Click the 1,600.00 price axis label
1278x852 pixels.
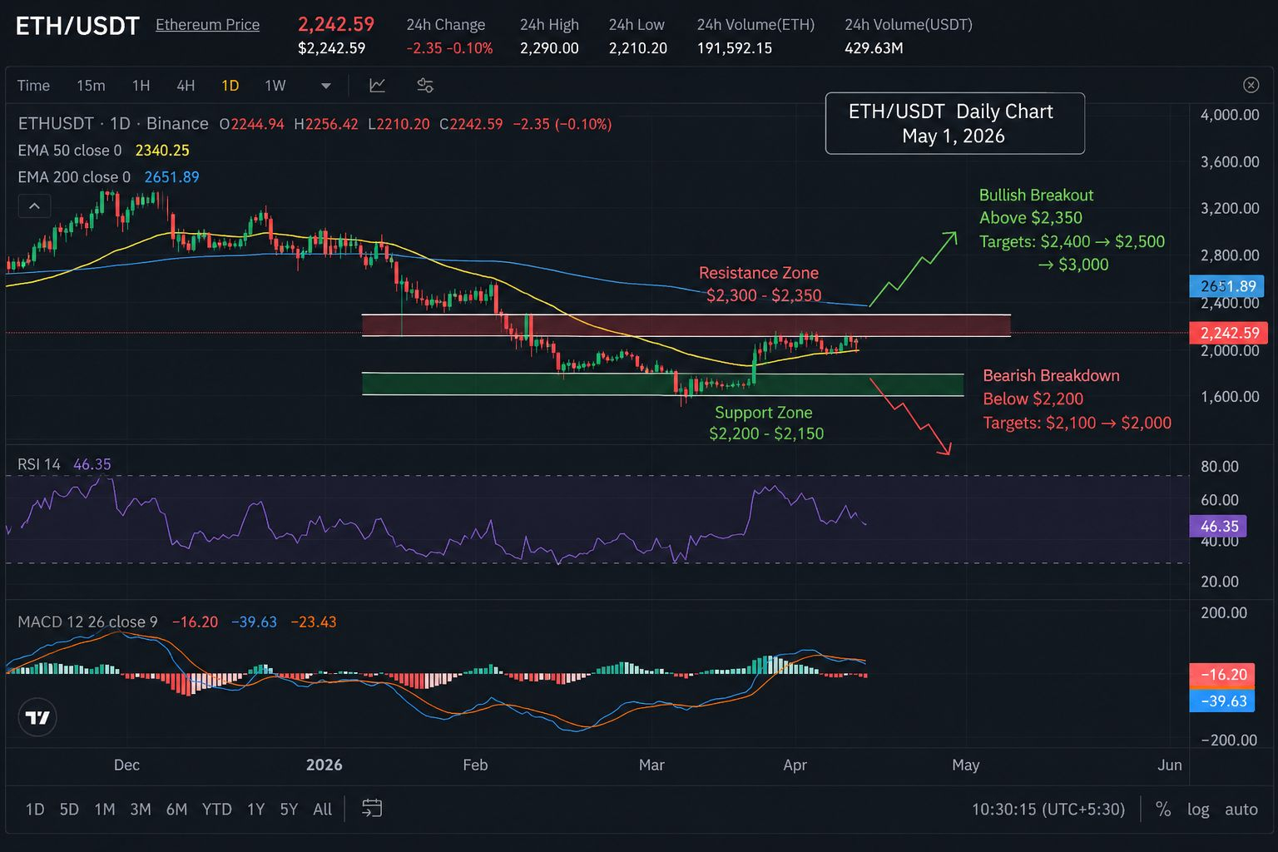[1230, 396]
